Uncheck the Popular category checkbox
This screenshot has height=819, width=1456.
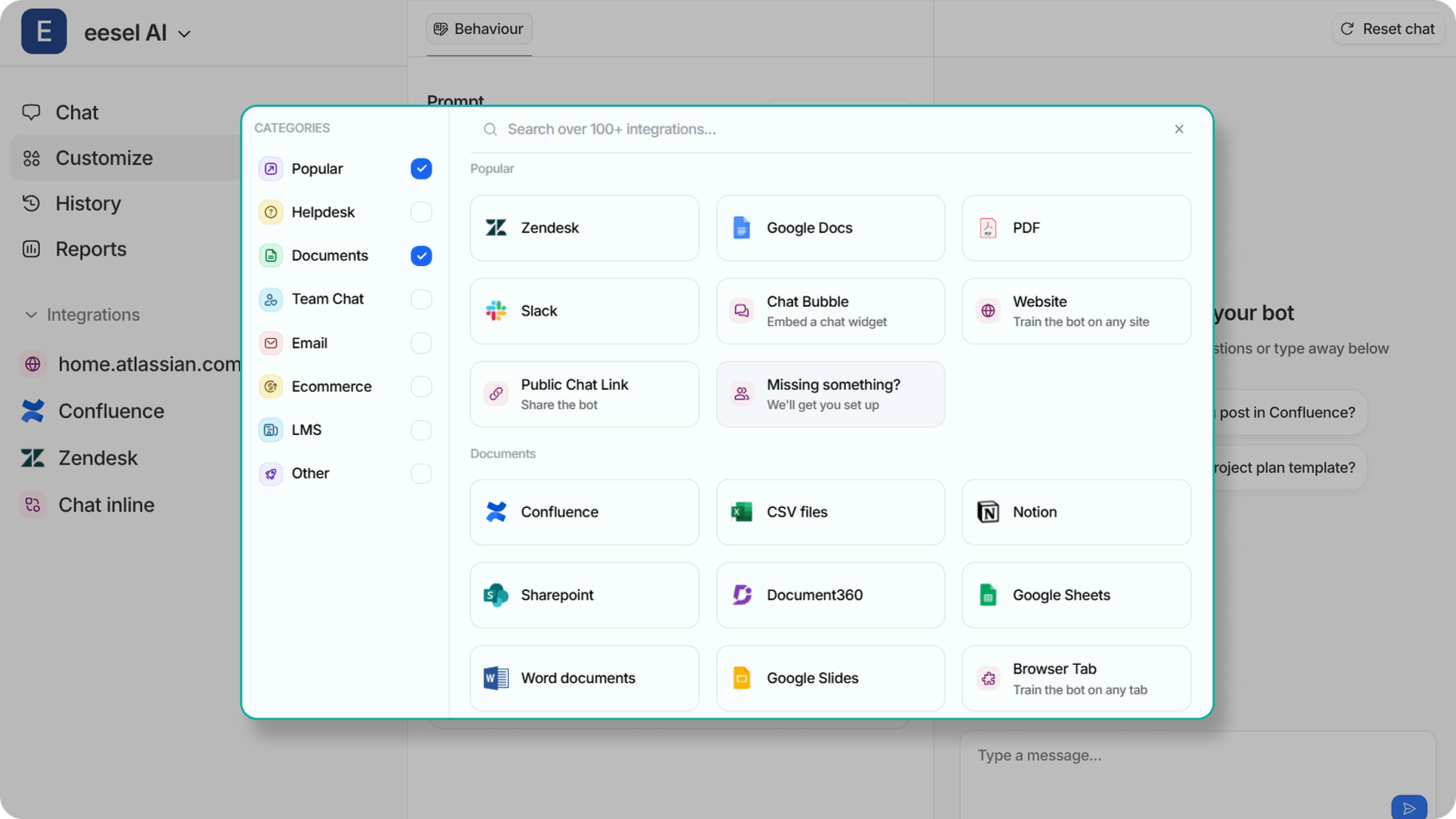click(x=421, y=169)
